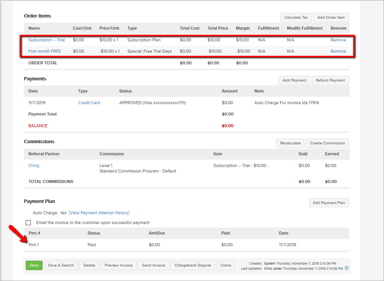Recalculate the commissions
Image resolution: width=384 pixels, height=281 pixels.
coord(290,143)
